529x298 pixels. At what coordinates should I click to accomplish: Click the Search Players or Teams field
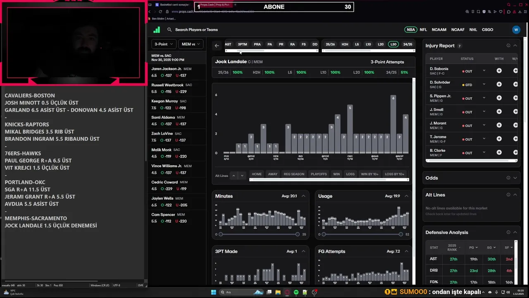click(196, 30)
